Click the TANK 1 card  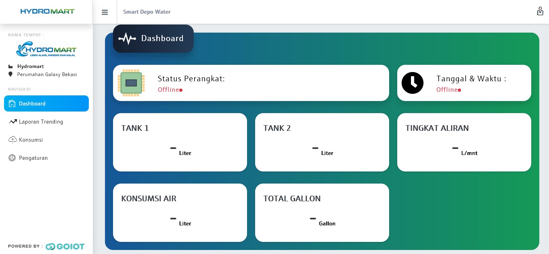(180, 142)
